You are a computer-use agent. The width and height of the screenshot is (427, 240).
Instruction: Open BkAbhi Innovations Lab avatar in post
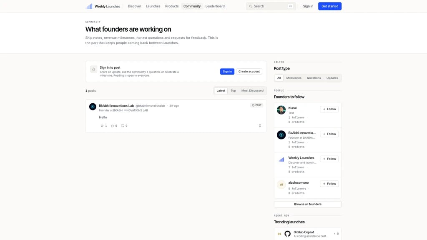(93, 107)
